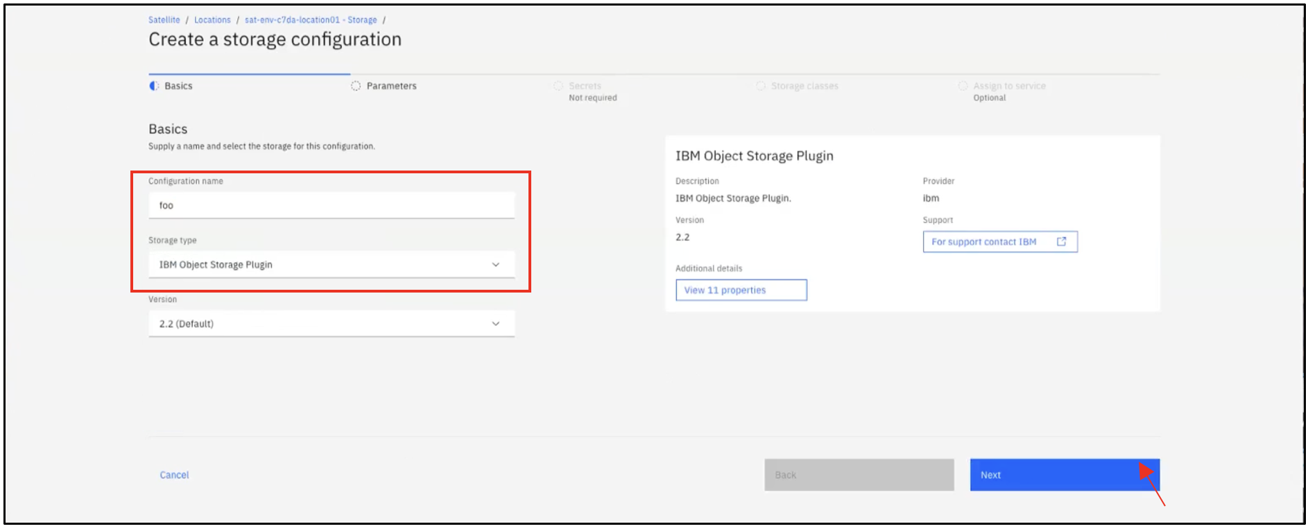Click the description text IBM Object Storage Plugin.

pos(733,198)
